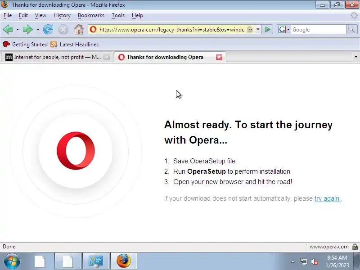
Task: Open the Help menu
Action: point(137,15)
